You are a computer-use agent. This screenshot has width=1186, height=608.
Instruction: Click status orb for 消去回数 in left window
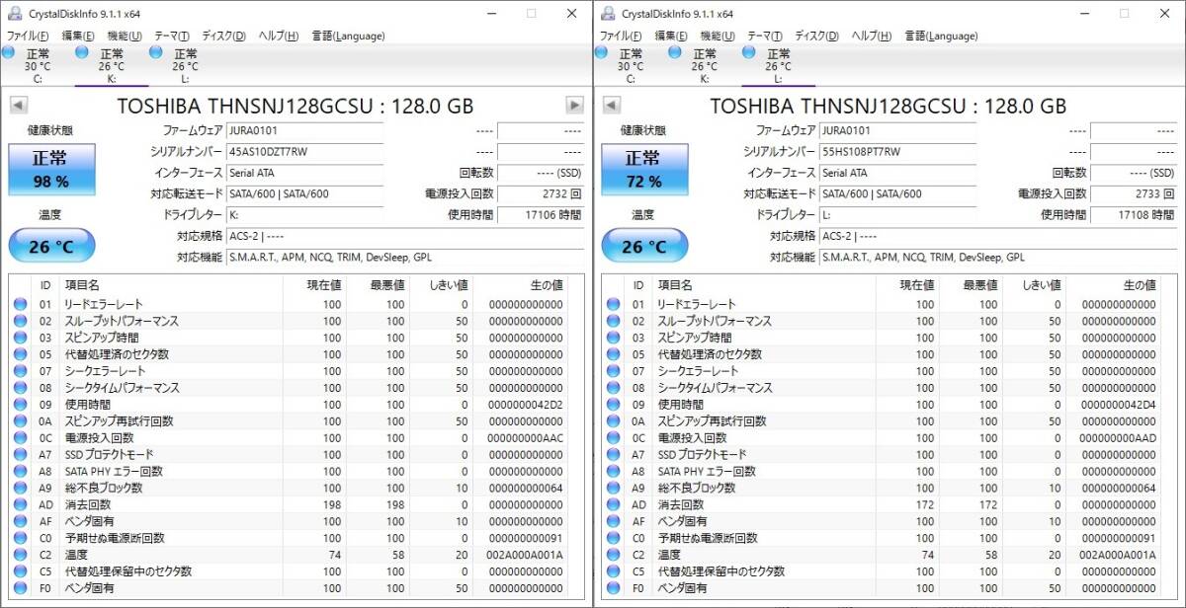(20, 505)
